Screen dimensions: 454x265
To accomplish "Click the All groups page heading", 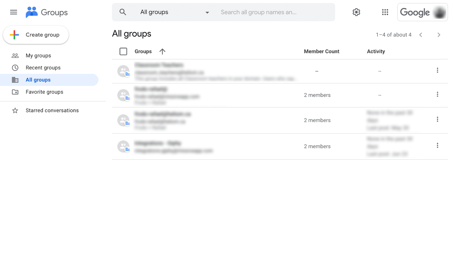I will click(132, 34).
